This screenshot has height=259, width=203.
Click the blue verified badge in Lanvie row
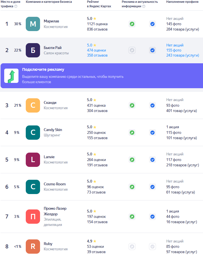coord(152,160)
